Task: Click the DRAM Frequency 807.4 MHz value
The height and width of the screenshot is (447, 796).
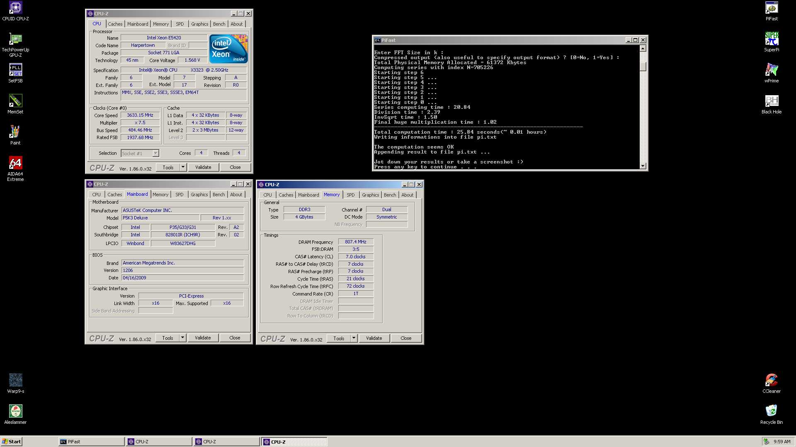Action: click(356, 242)
